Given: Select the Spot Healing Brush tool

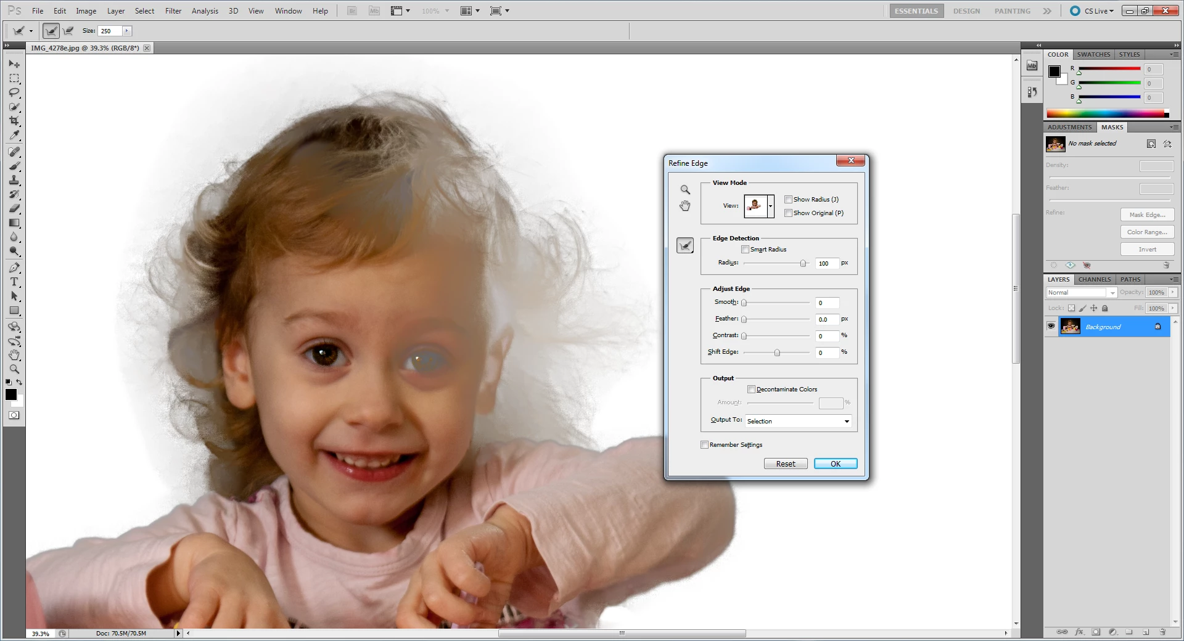Looking at the screenshot, I should click(x=14, y=152).
